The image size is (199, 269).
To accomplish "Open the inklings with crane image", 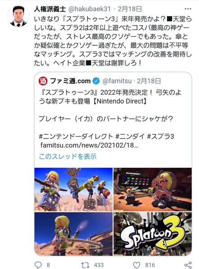I will (74, 189).
